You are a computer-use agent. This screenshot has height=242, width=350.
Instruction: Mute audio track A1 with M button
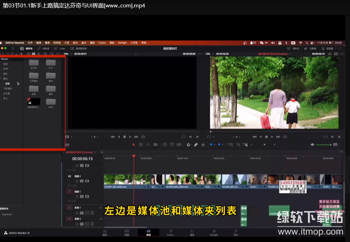click(x=92, y=213)
